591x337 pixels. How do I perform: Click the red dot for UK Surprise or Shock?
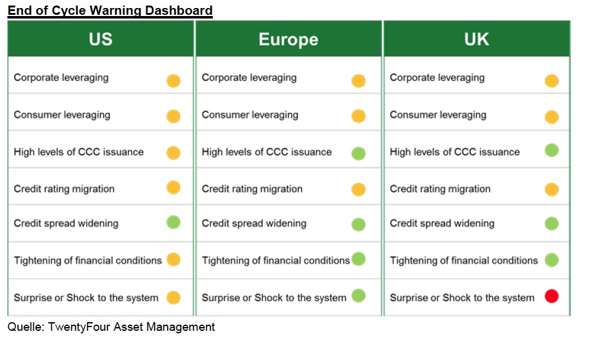pos(552,296)
